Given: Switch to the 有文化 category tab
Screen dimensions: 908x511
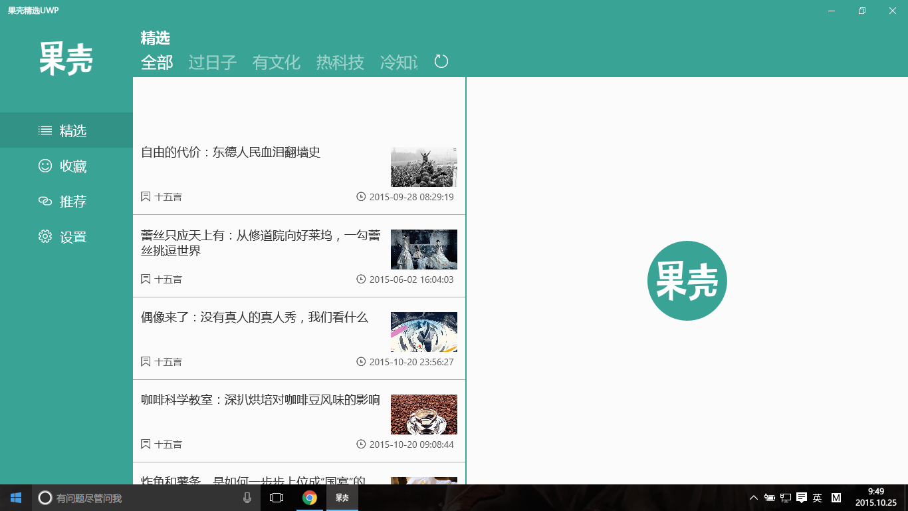Looking at the screenshot, I should (x=277, y=63).
